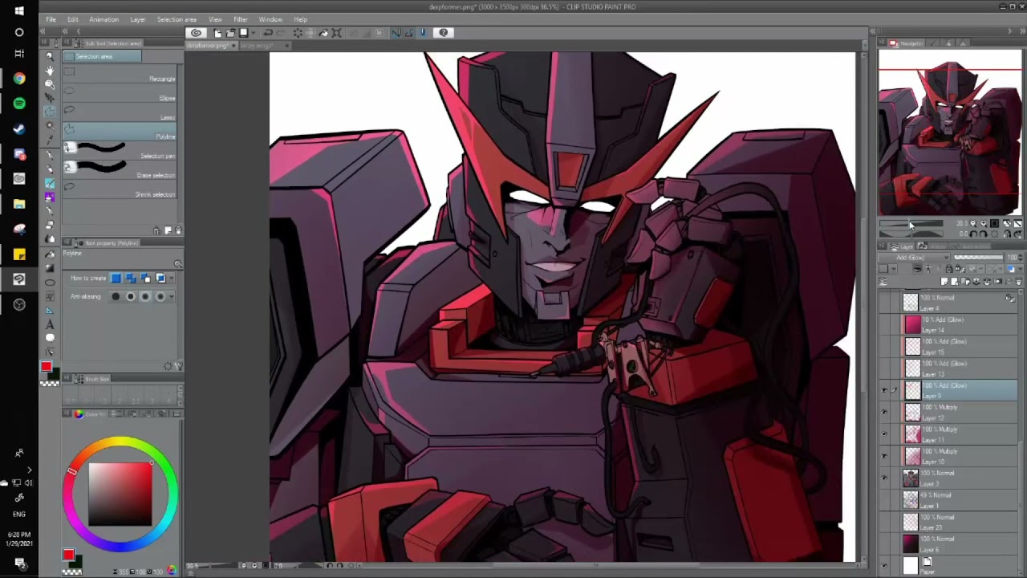Select the Zoom magnifier tool
The width and height of the screenshot is (1027, 578).
[x=50, y=57]
